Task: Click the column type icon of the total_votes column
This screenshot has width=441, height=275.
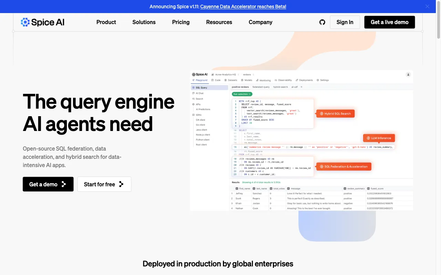Action: point(271,188)
